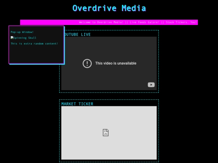Viewport: 218px width, 163px height.
Task: Click the YOUTUBE LIVE heading
Action: pos(77,34)
